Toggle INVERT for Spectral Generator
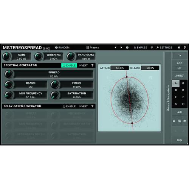This screenshot has height=189, width=189. 83,65
